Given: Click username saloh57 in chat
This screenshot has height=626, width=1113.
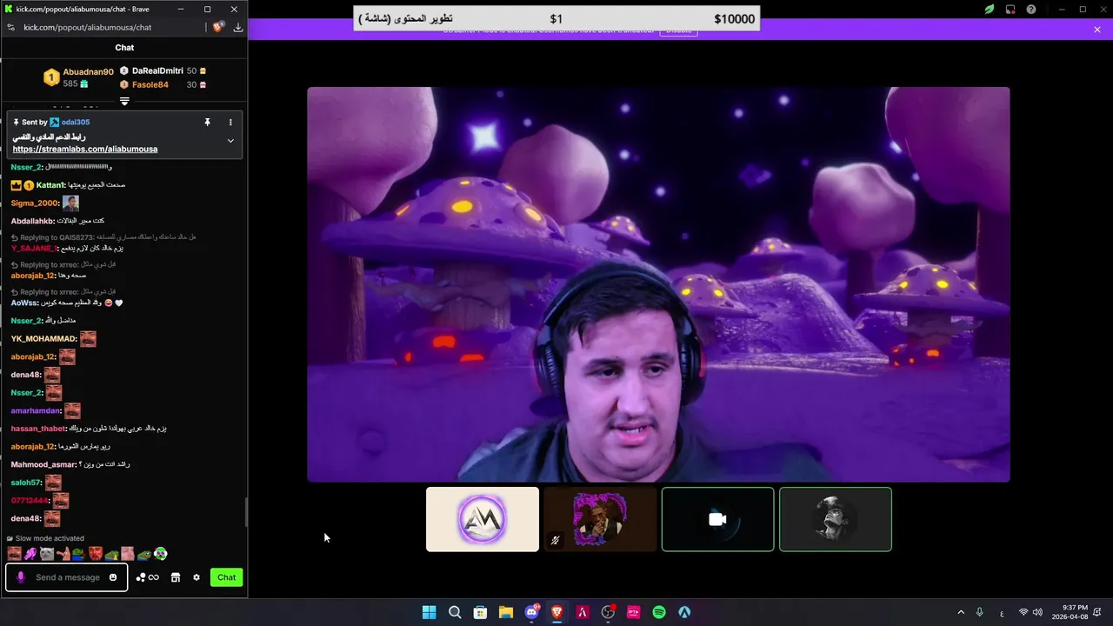Looking at the screenshot, I should coord(26,483).
